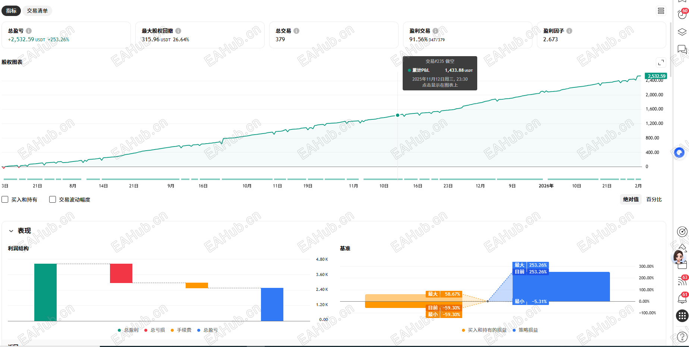Click the green 总盈利 bar in profit chart

45,292
